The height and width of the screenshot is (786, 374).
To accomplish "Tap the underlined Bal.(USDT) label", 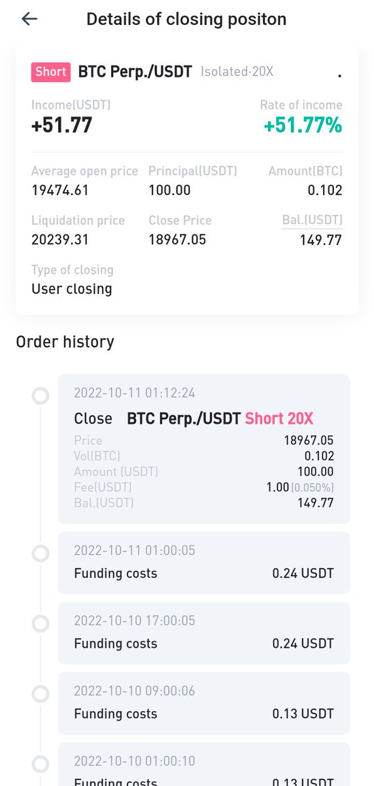I will (x=313, y=221).
